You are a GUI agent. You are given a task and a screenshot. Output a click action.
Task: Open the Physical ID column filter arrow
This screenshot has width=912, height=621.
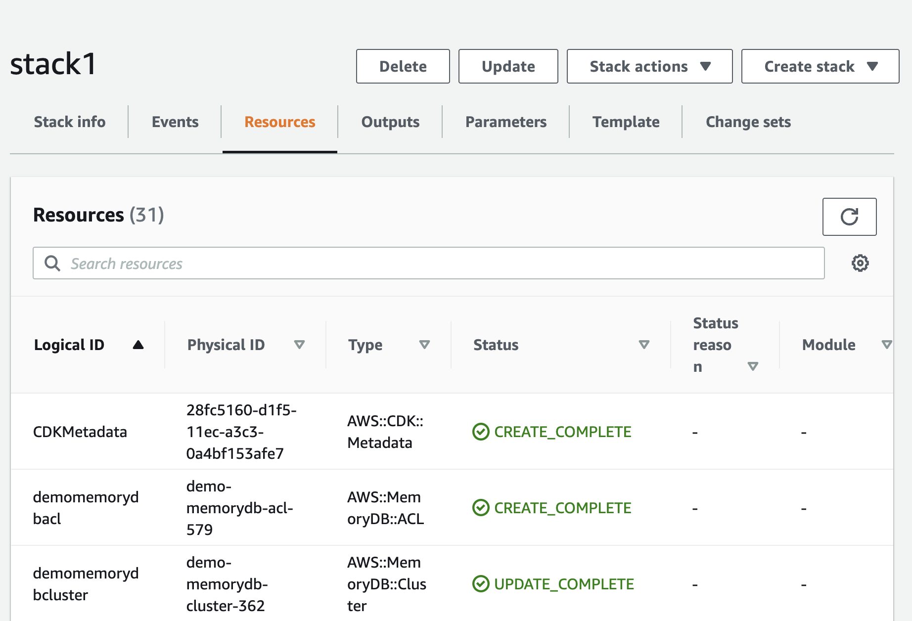coord(300,345)
